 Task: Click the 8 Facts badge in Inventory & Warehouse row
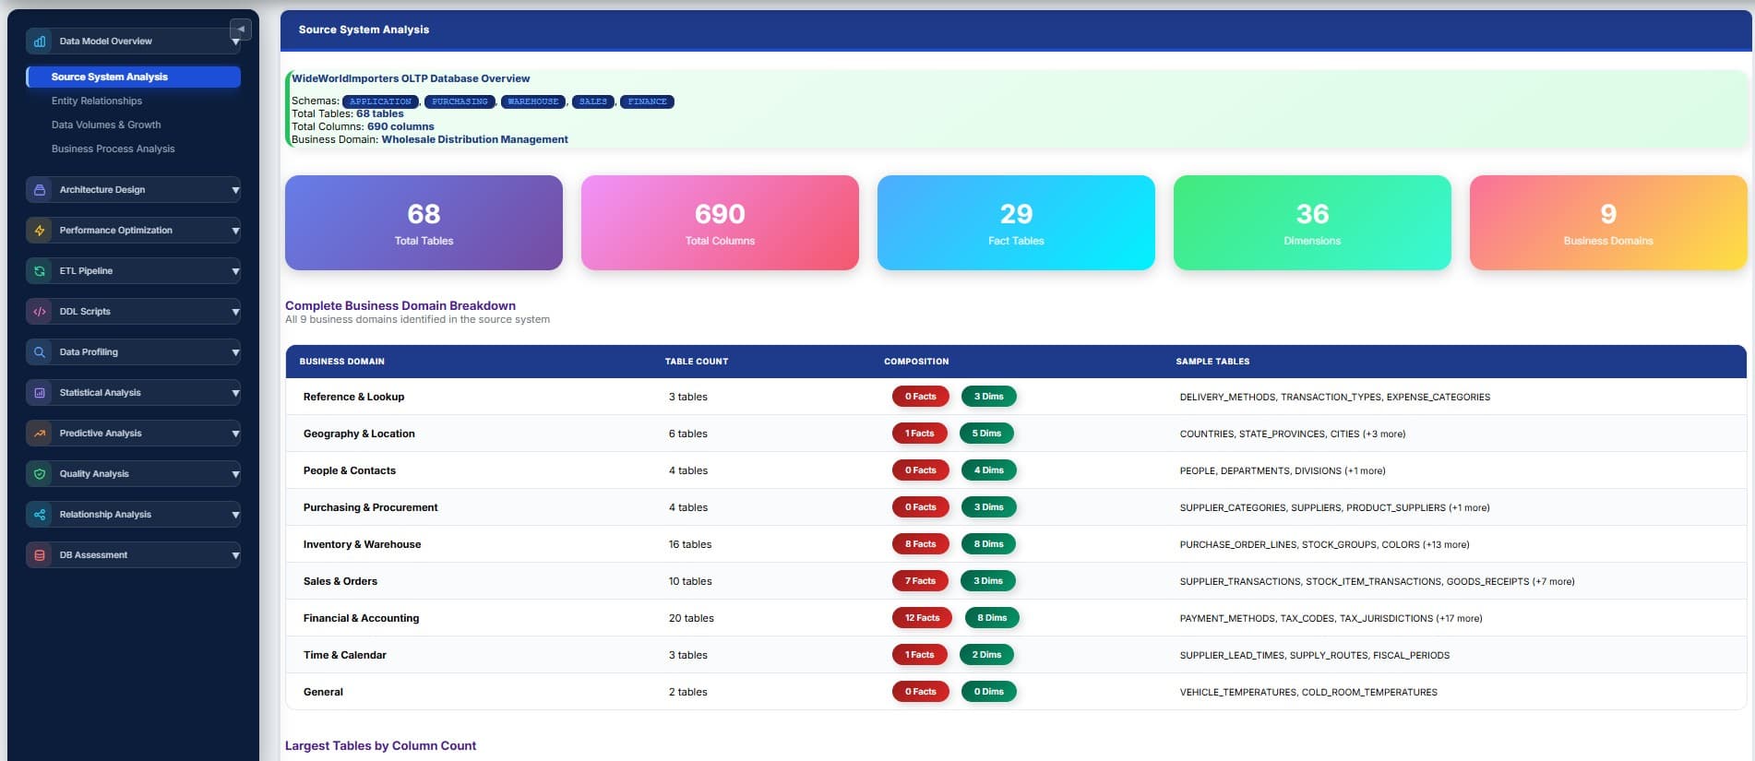pyautogui.click(x=920, y=544)
